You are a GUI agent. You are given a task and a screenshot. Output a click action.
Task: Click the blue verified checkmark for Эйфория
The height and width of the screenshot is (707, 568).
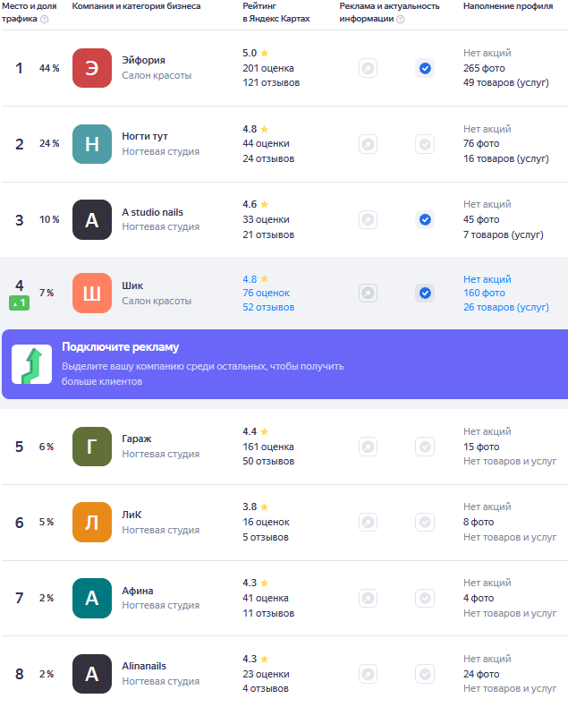coord(425,69)
